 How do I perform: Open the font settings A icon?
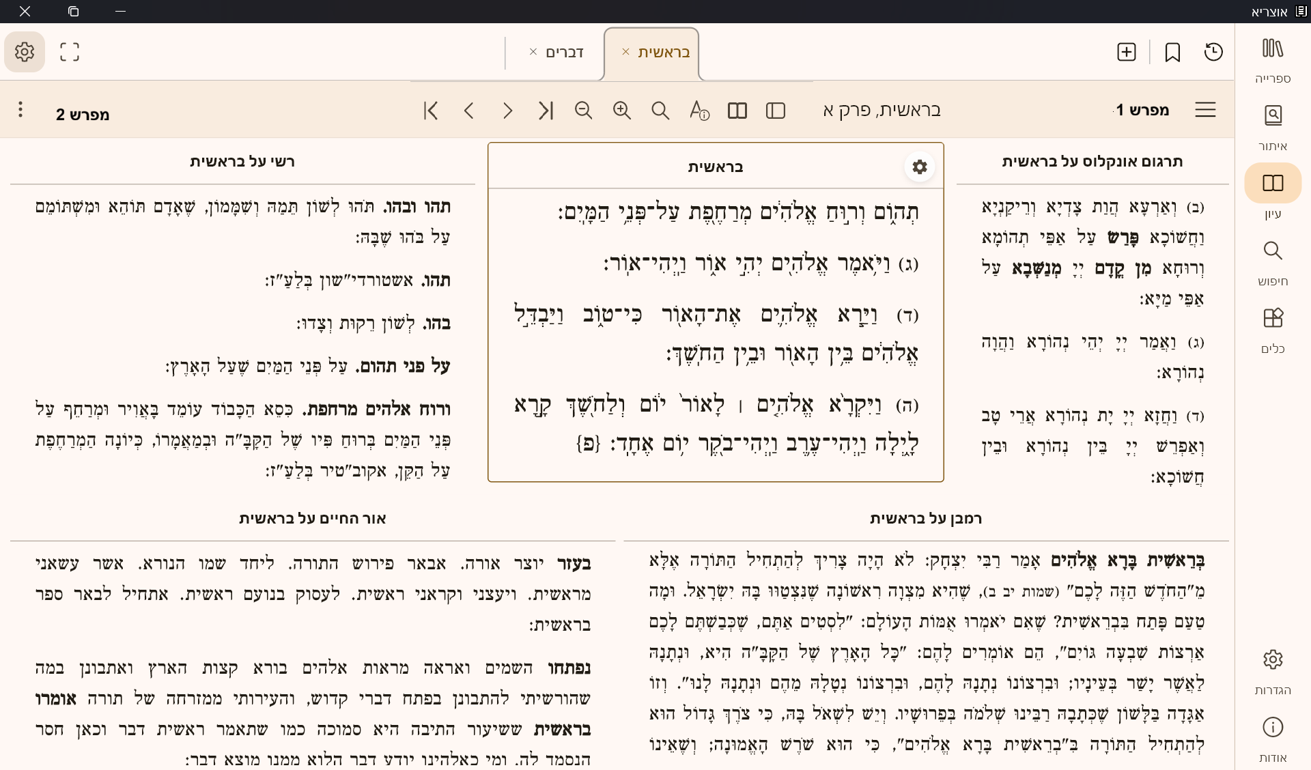tap(698, 110)
